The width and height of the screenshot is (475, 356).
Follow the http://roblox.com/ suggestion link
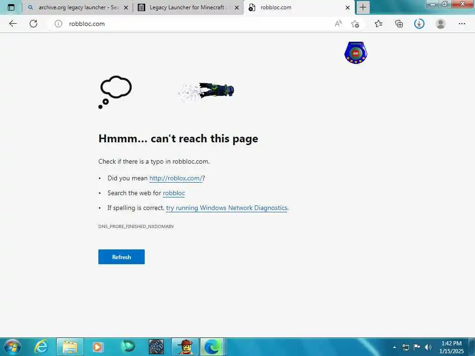pyautogui.click(x=176, y=178)
